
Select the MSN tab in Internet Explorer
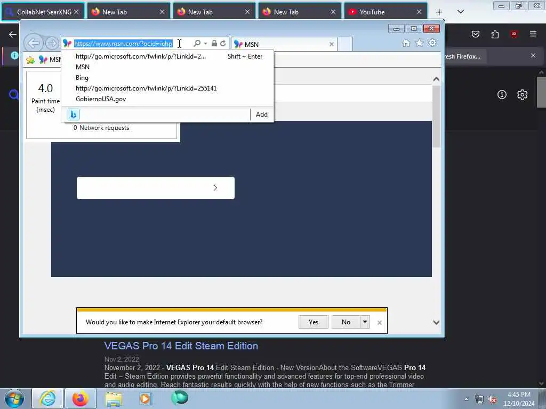click(x=284, y=44)
